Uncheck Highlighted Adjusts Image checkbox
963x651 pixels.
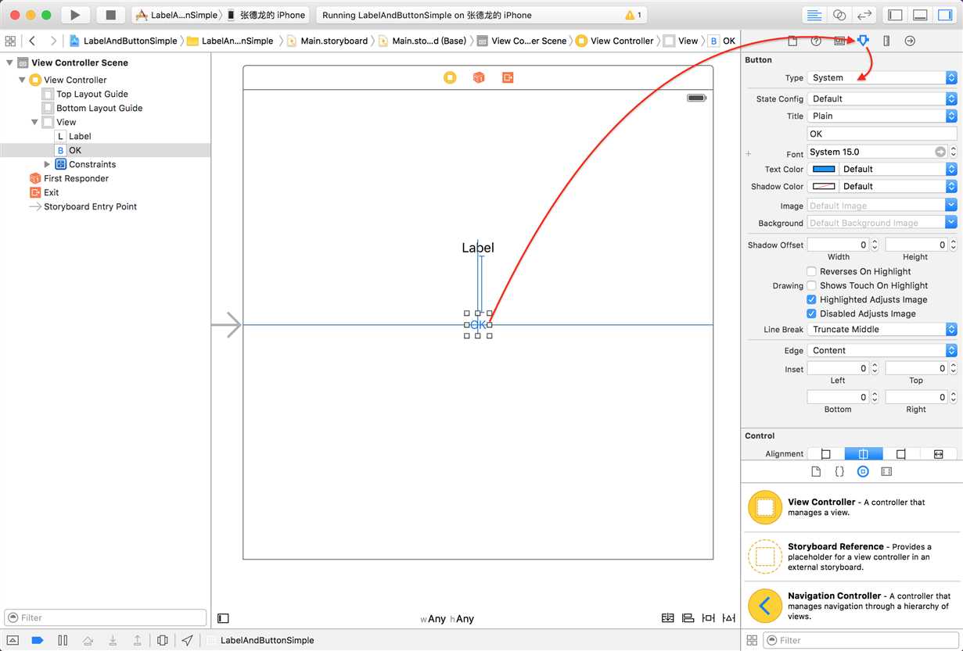click(811, 299)
